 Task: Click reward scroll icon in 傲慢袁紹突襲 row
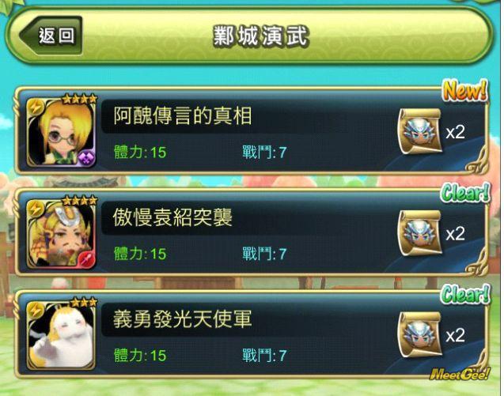420,233
